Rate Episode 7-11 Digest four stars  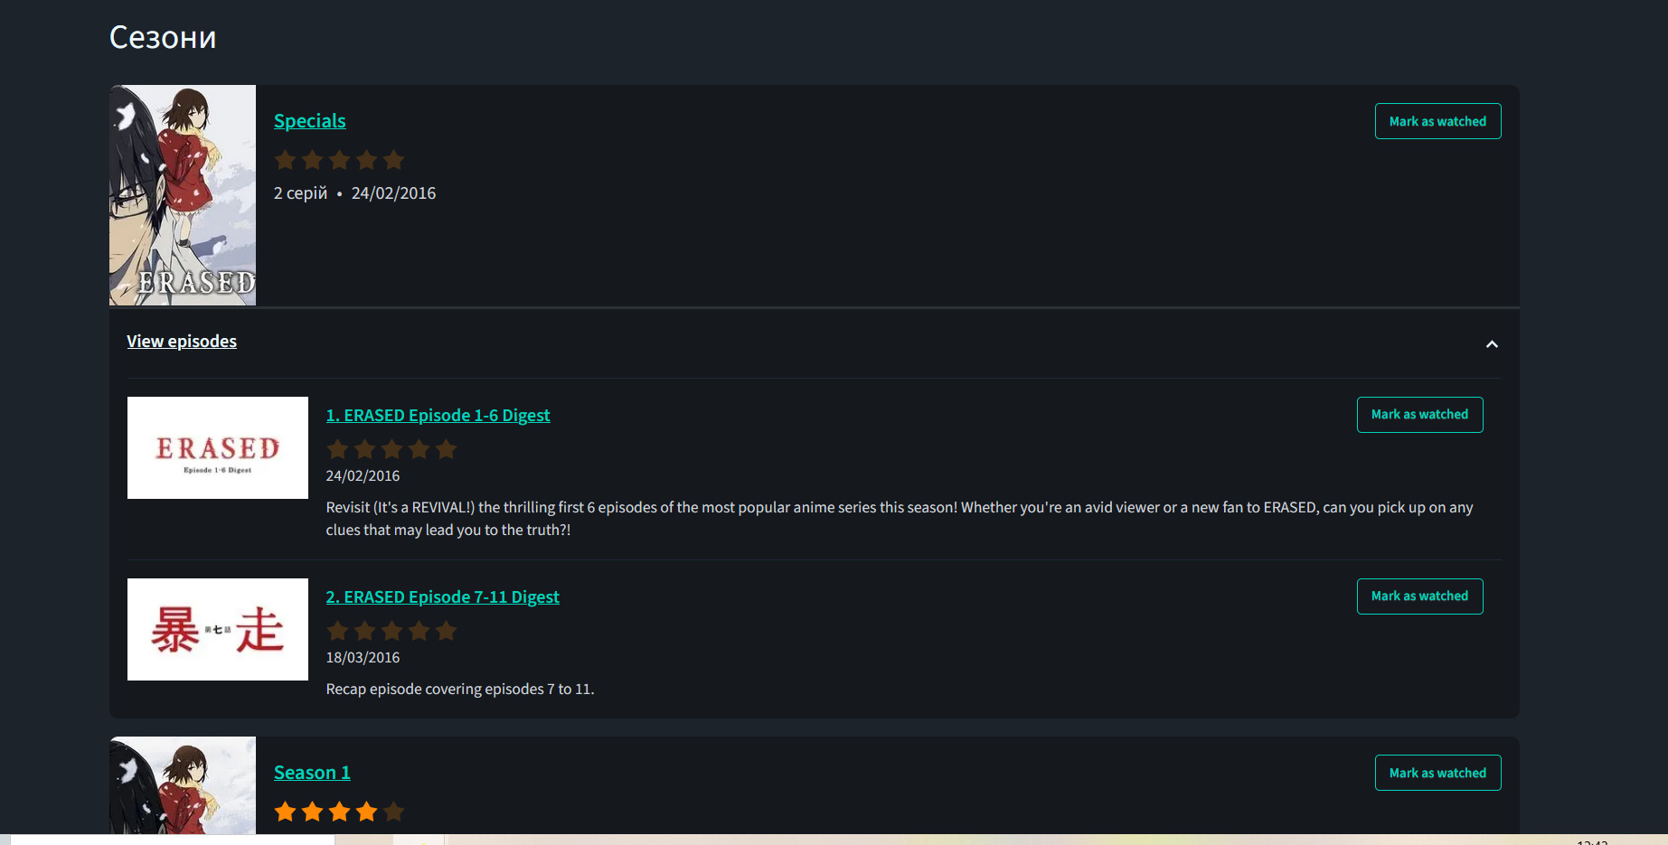click(419, 632)
